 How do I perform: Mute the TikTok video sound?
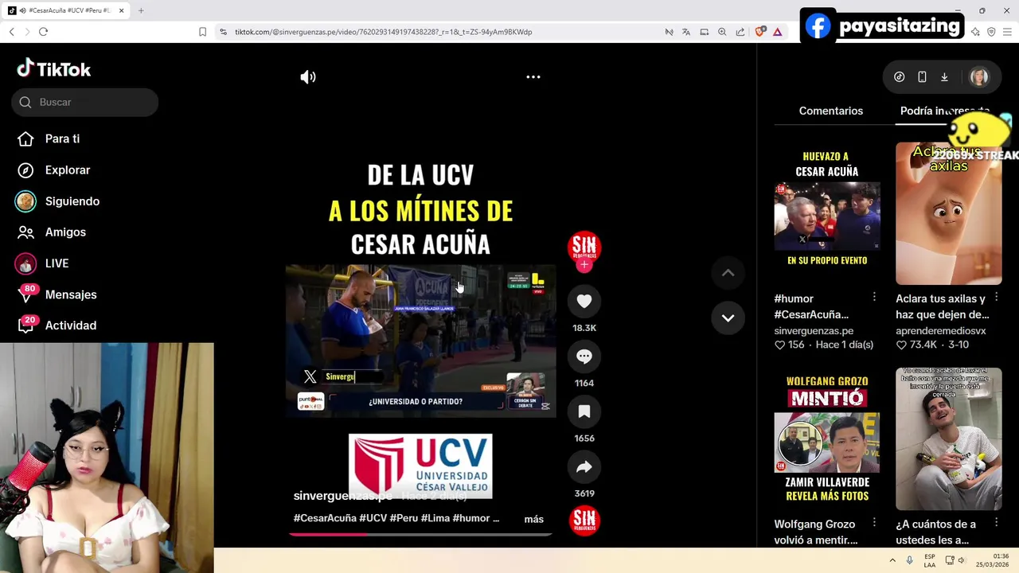308,77
